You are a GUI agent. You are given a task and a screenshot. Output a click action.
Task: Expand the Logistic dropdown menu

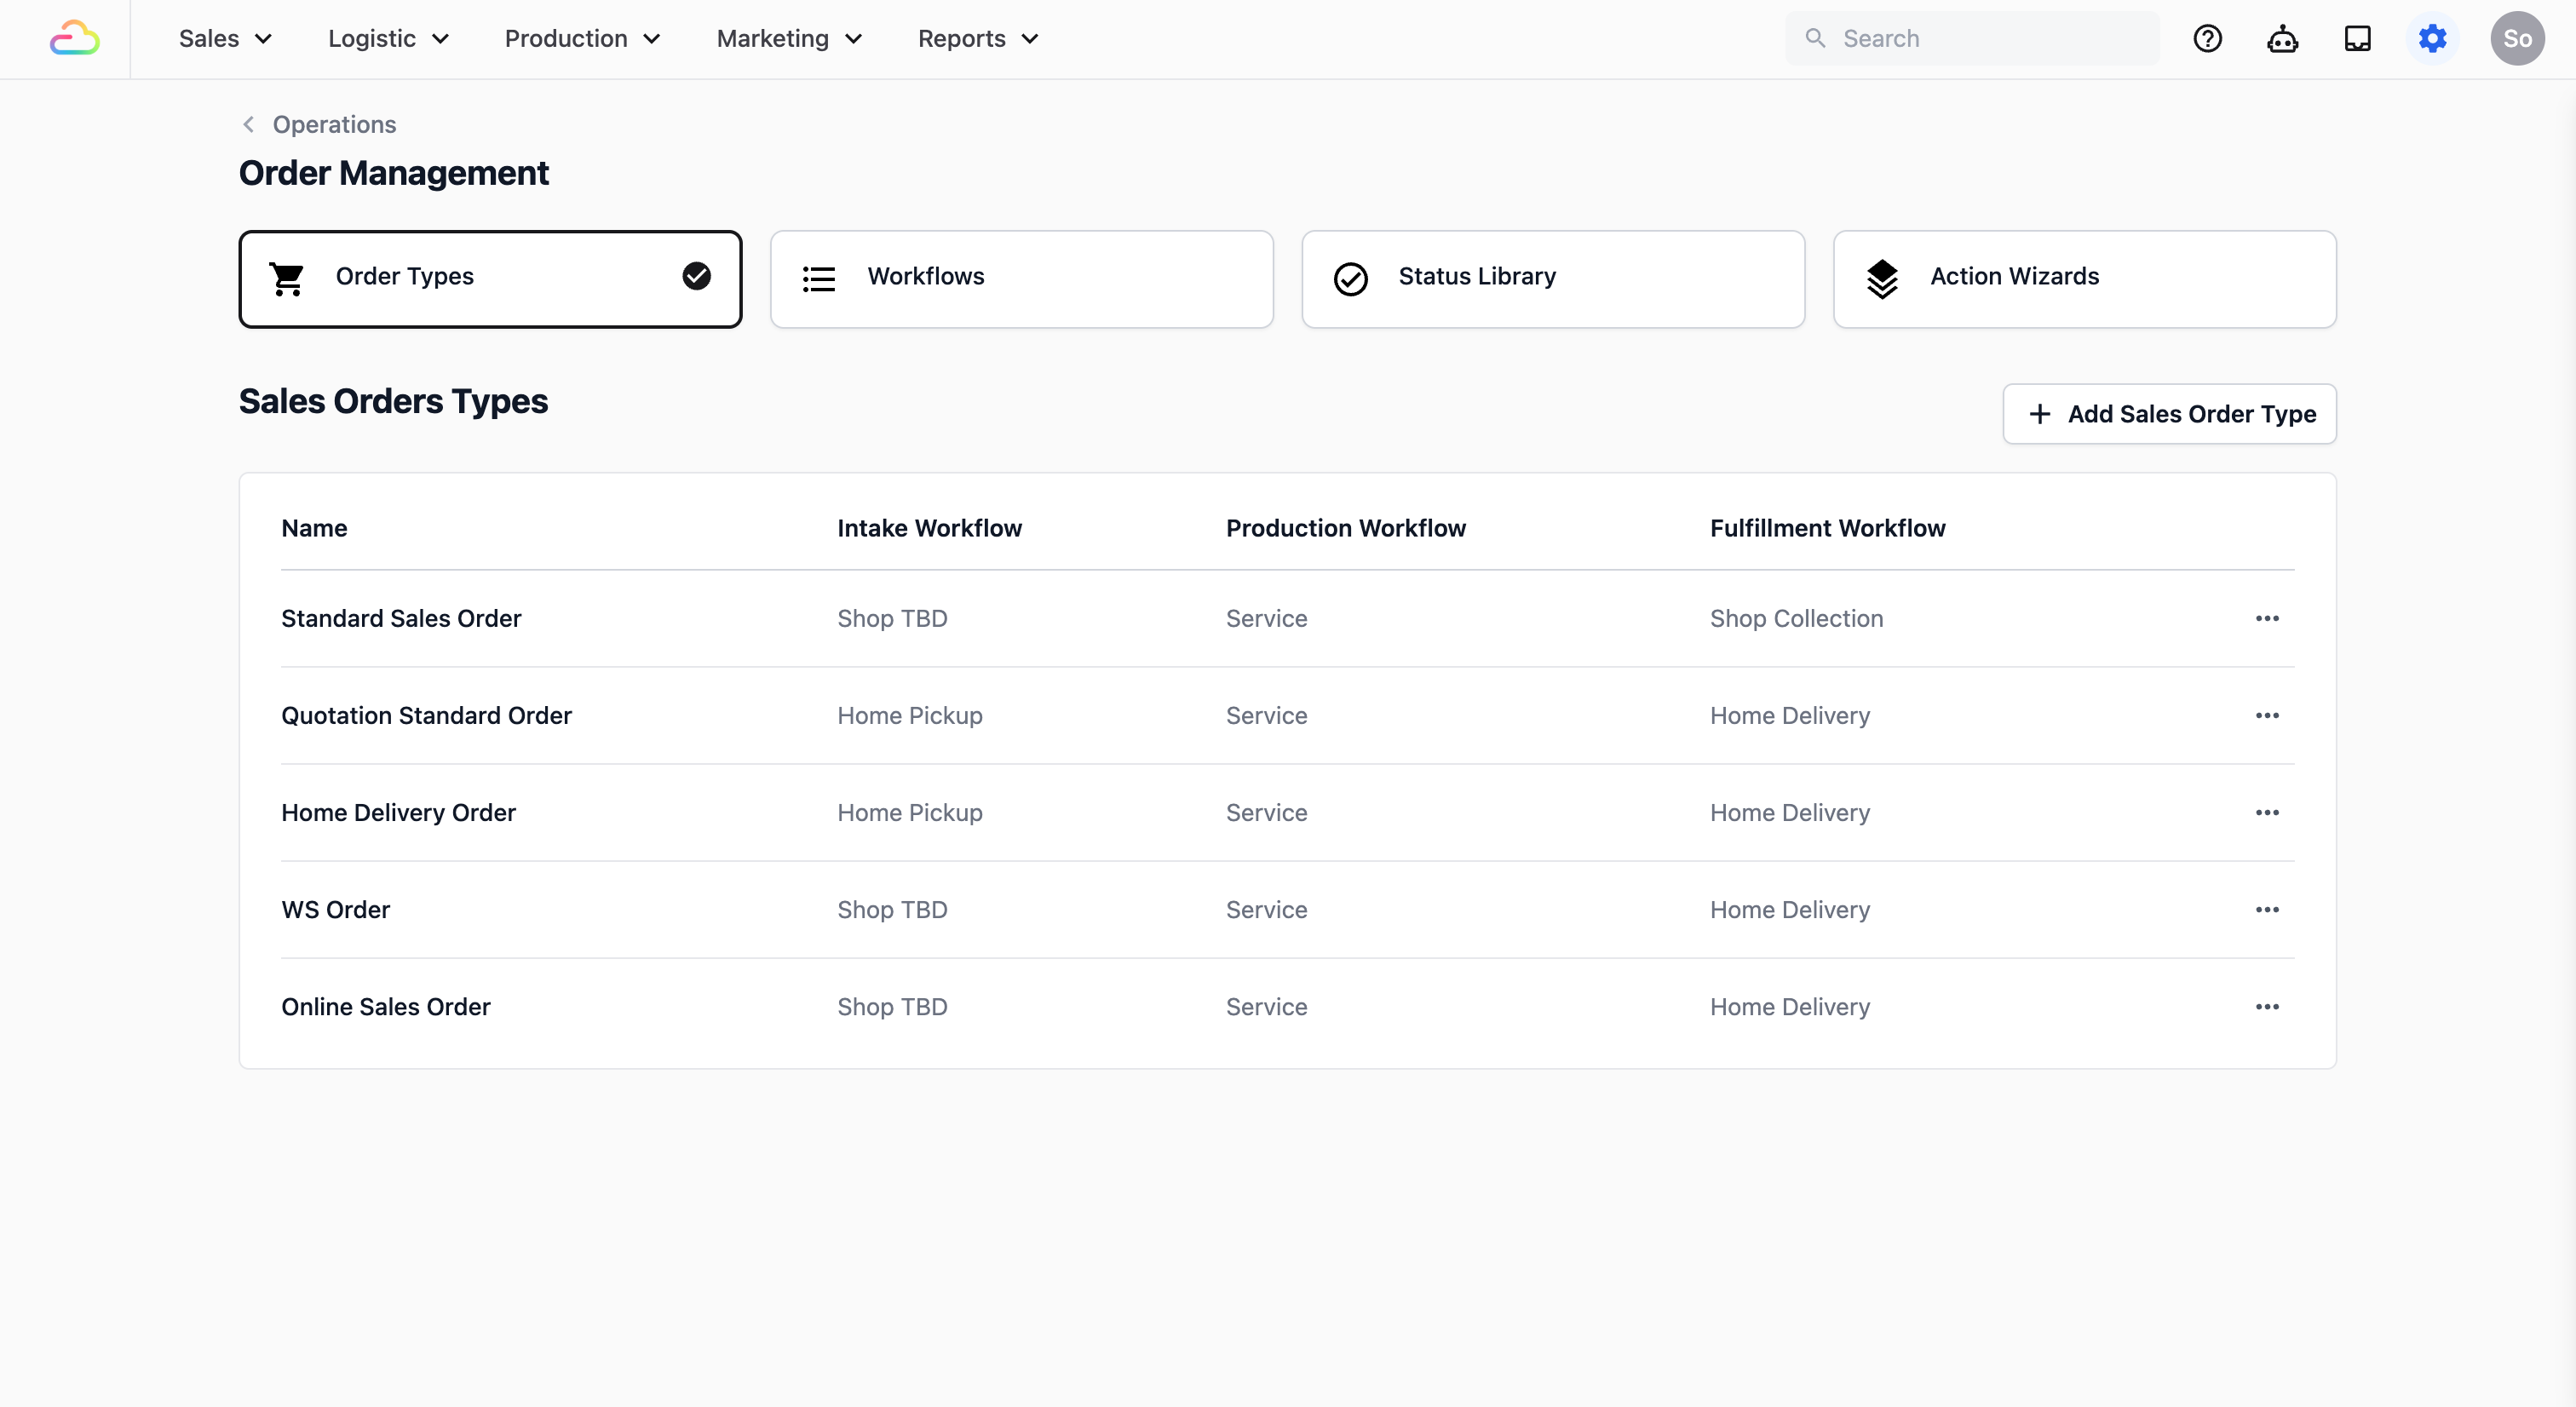388,39
